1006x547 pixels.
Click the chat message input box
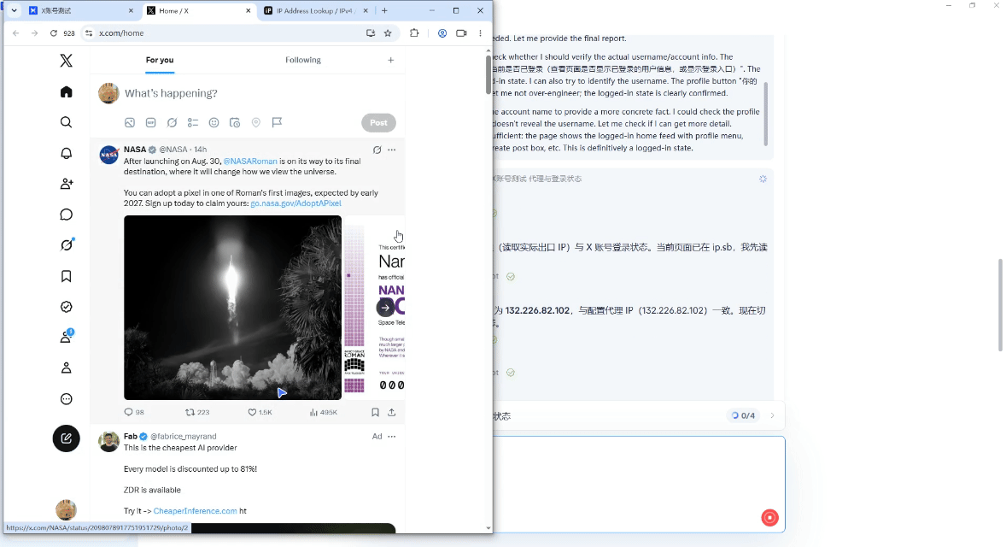click(x=639, y=484)
